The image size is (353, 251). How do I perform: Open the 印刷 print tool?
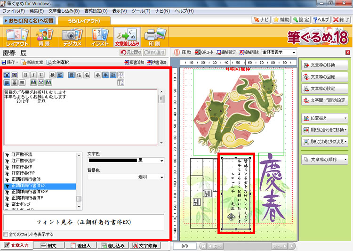[155, 37]
